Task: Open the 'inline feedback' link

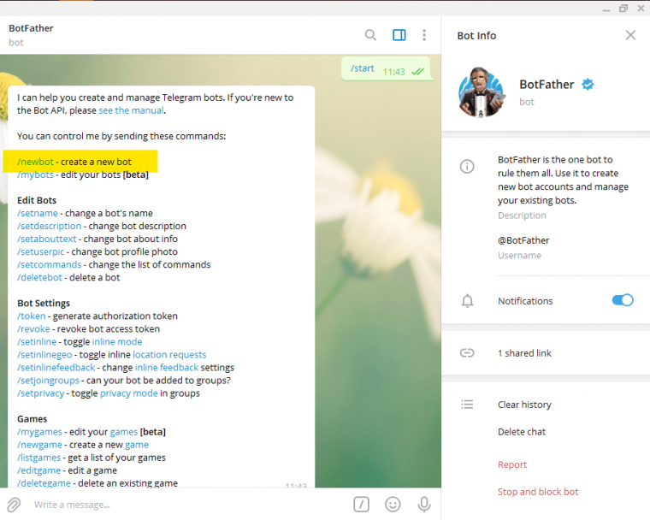Action: (167, 368)
